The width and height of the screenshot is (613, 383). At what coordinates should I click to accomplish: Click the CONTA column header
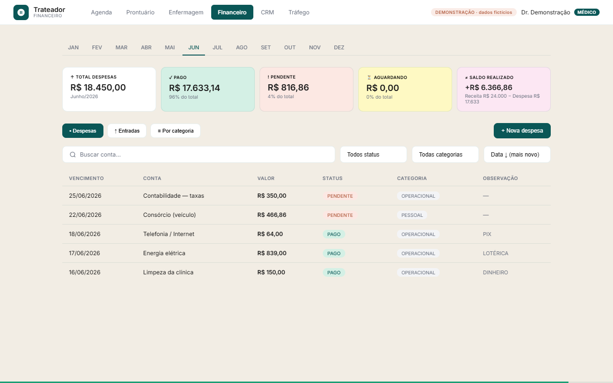click(152, 179)
